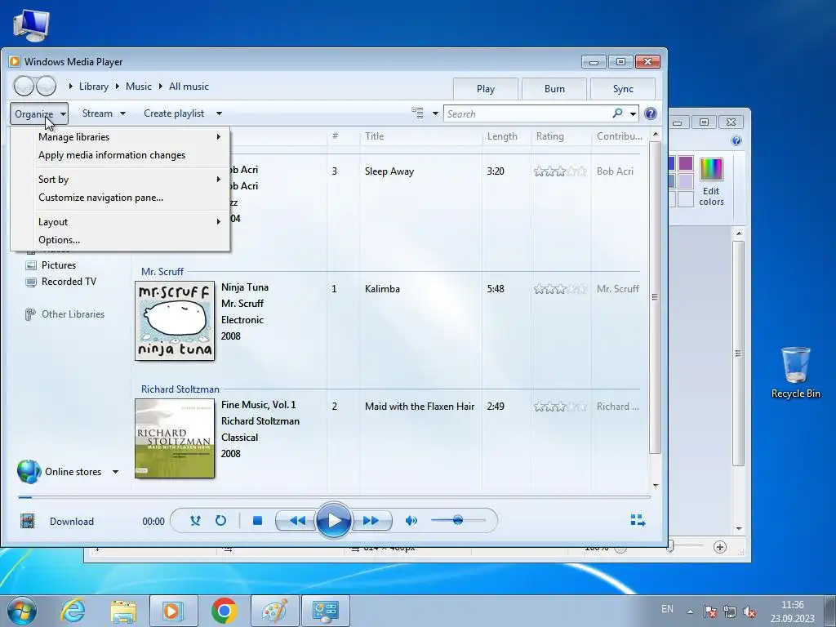Click the Stop button

click(x=257, y=520)
